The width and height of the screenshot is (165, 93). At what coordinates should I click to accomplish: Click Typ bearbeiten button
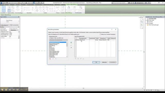pos(15,25)
